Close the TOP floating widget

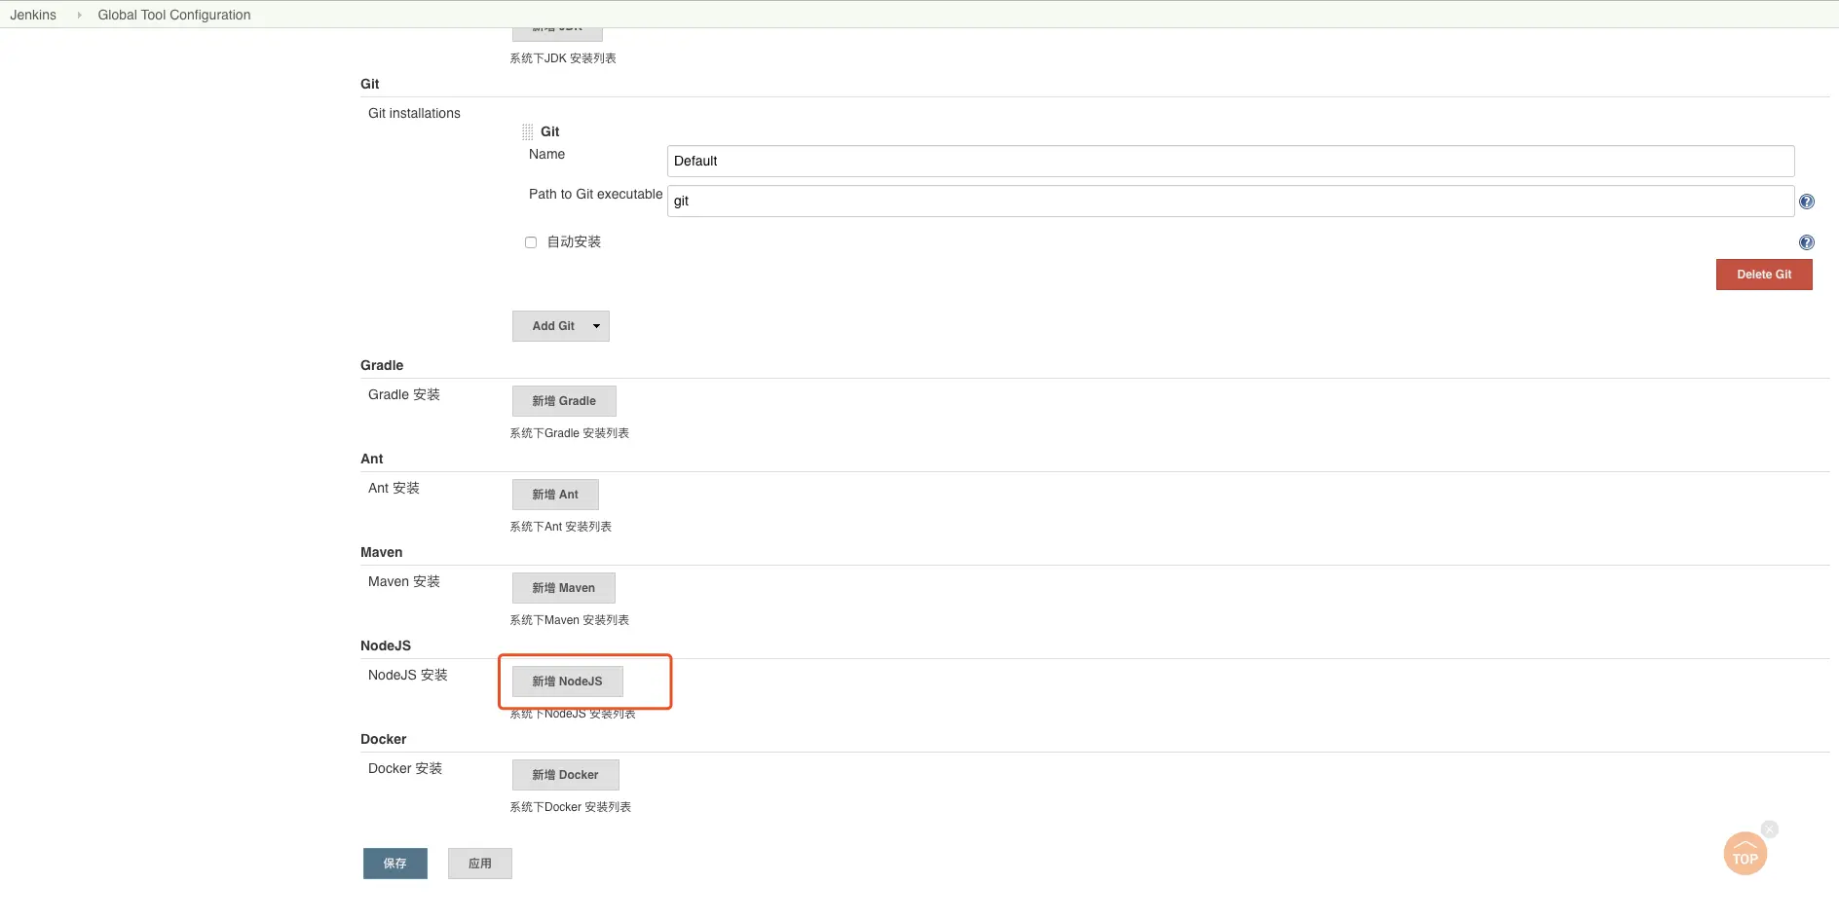point(1770,829)
